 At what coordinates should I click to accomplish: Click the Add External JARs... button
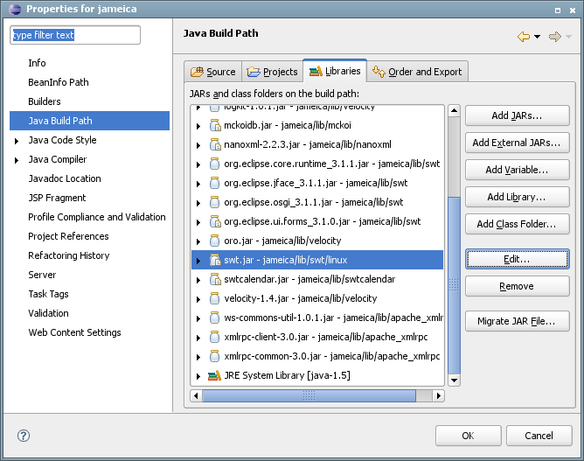[517, 143]
